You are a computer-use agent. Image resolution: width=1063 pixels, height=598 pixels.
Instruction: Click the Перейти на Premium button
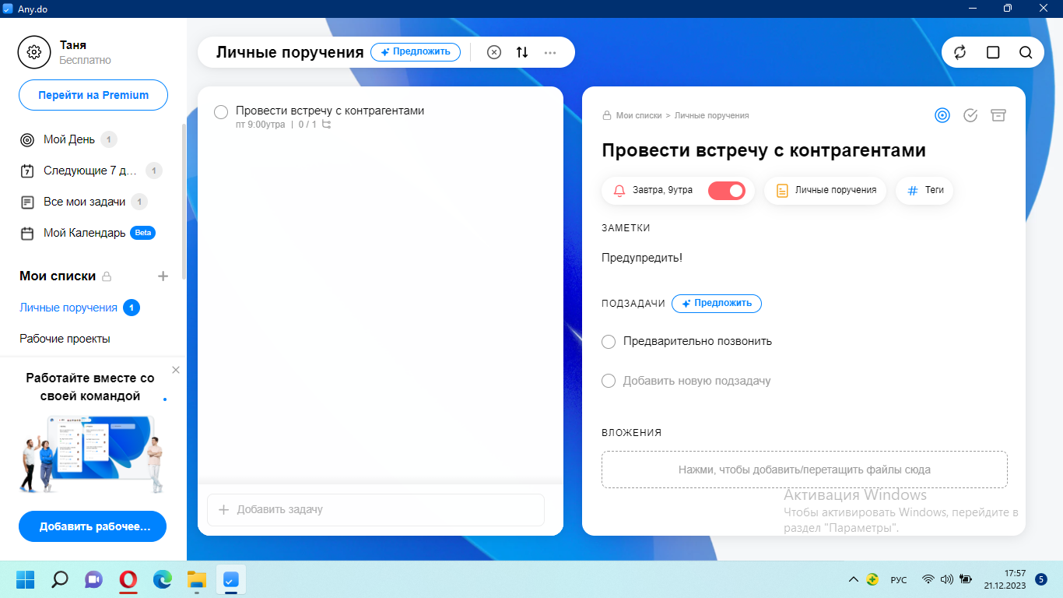[93, 94]
